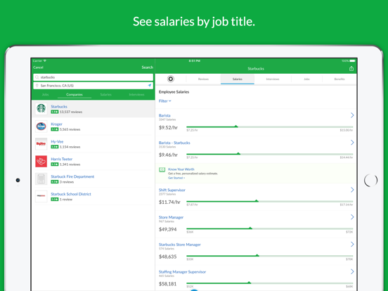Select the Interviews search tab in left panel

(136, 94)
